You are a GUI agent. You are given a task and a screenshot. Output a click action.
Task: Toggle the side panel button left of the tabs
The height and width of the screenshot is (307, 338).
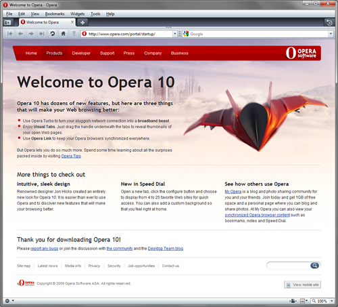point(7,22)
